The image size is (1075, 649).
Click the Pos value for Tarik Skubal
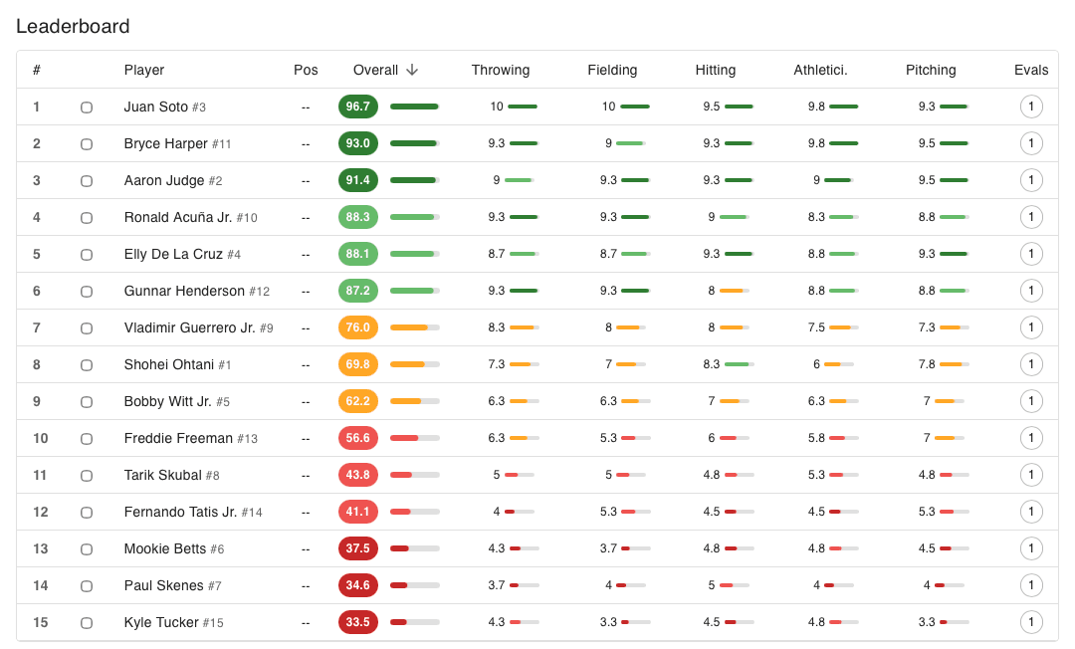click(306, 475)
